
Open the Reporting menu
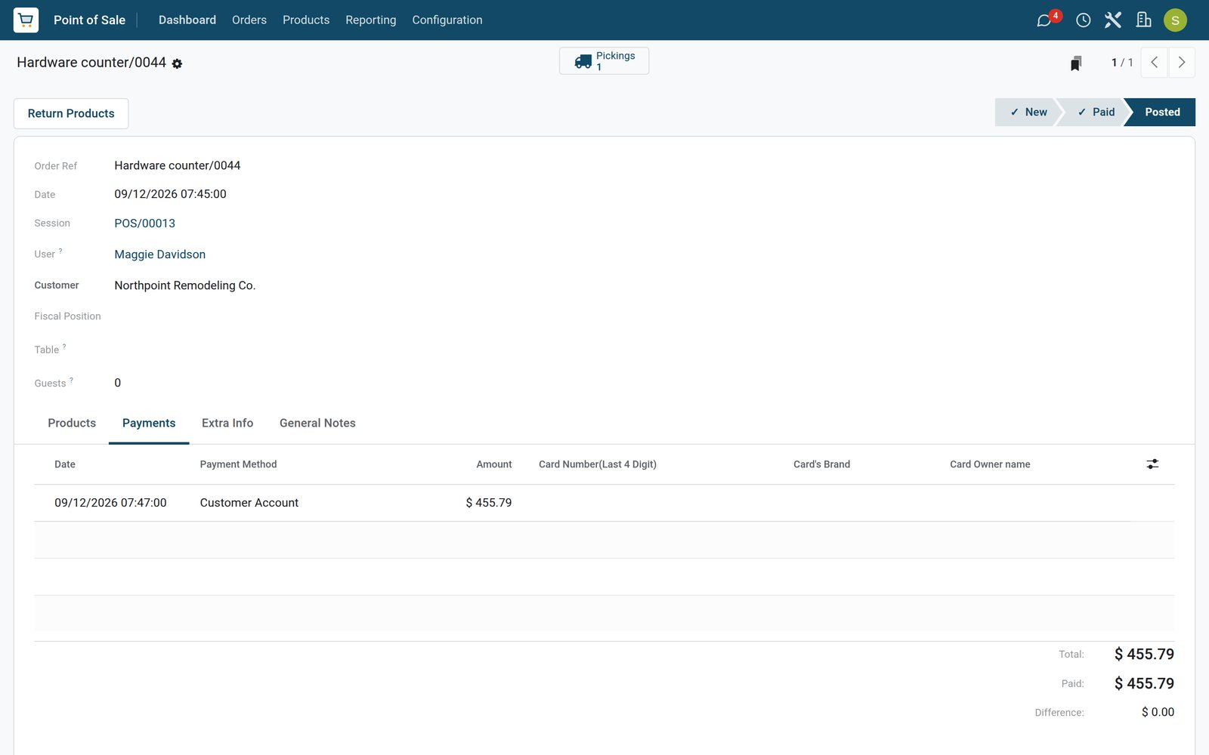pos(371,20)
